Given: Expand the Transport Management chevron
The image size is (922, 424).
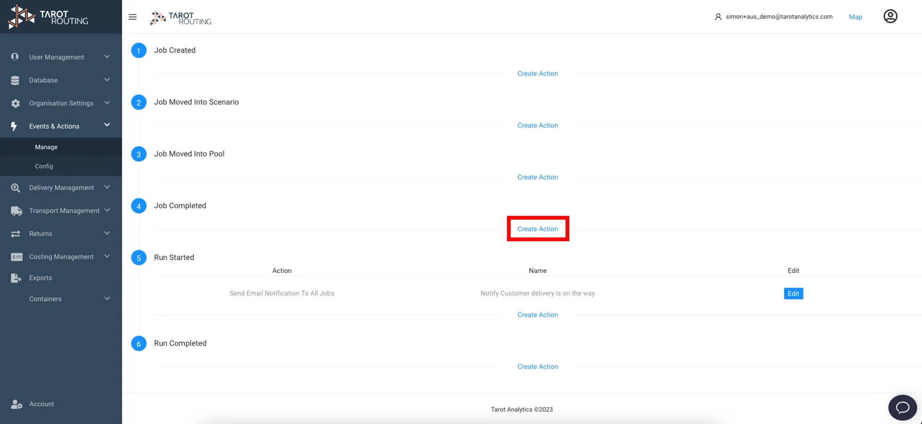Looking at the screenshot, I should [x=107, y=210].
